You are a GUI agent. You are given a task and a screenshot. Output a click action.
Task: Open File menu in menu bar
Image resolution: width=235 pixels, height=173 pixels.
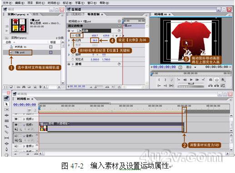pyautogui.click(x=8, y=3)
